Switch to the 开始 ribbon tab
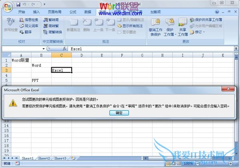Image resolution: width=240 pixels, height=168 pixels. click(x=22, y=12)
